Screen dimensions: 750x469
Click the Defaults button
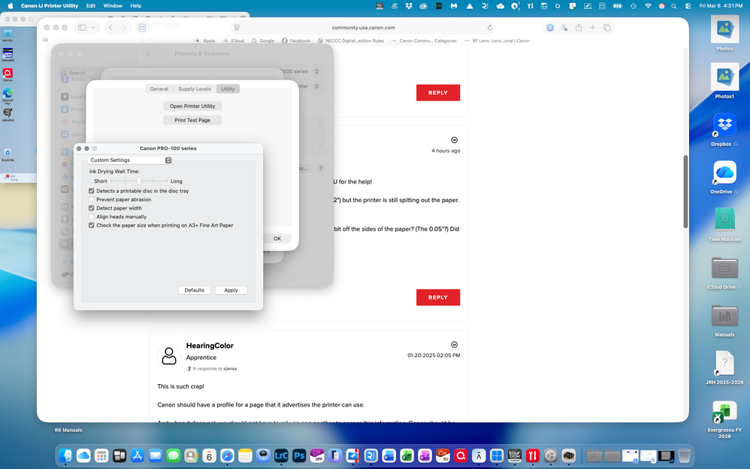(x=194, y=290)
